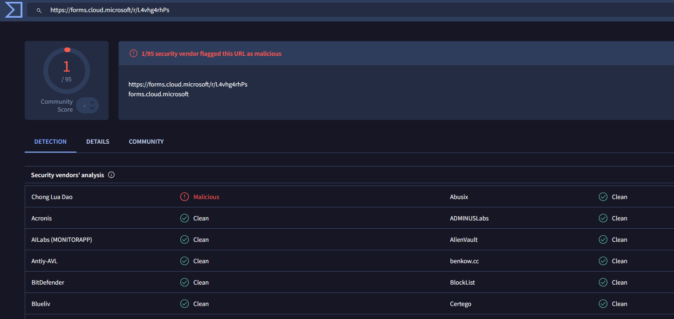Click the Community Score label

(57, 106)
